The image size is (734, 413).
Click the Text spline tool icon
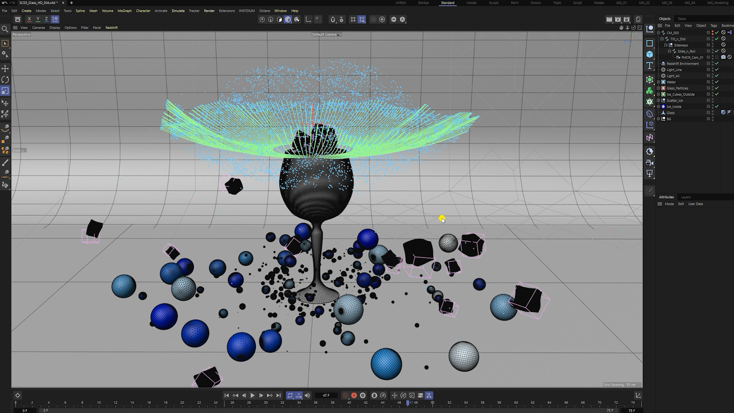click(650, 66)
